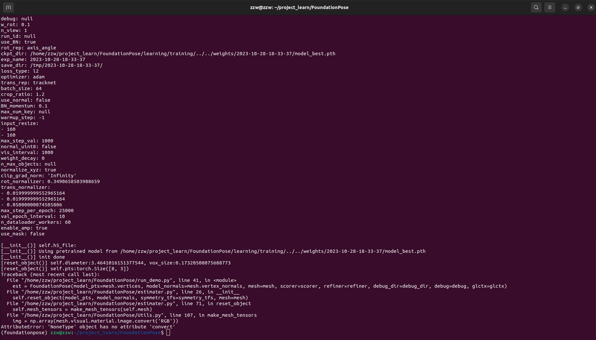The height and width of the screenshot is (340, 596).
Task: Click the AttributeError 'NoneType' message line
Action: coord(88,327)
